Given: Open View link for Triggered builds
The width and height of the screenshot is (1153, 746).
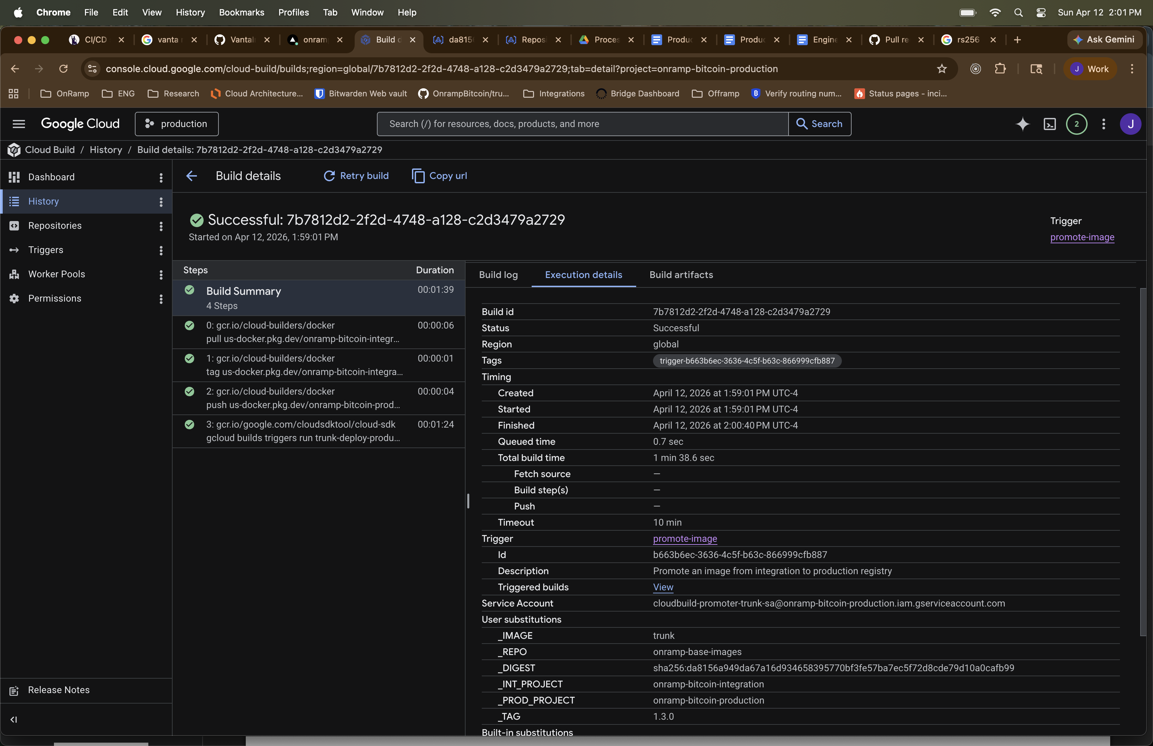Looking at the screenshot, I should point(663,587).
